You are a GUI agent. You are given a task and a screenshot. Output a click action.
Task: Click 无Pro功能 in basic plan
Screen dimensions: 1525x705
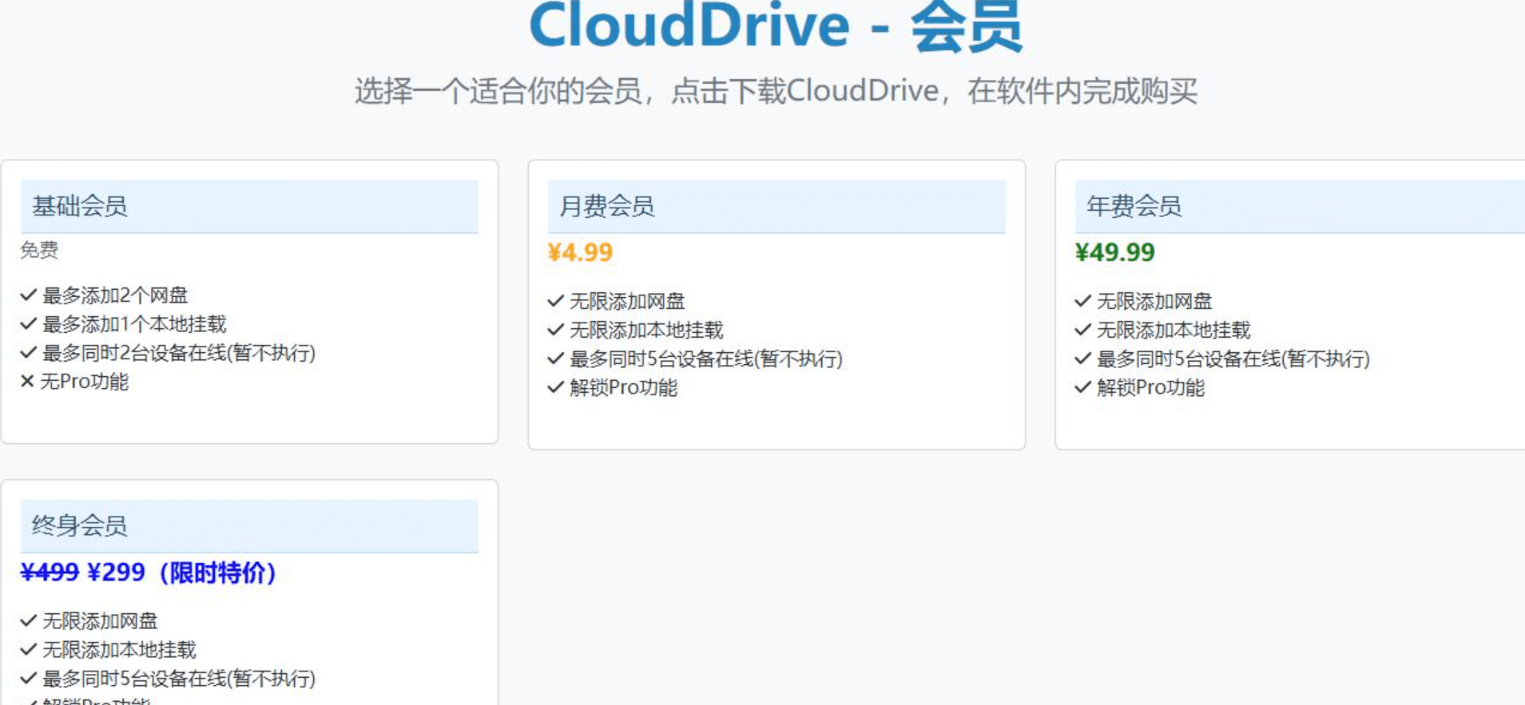click(85, 382)
